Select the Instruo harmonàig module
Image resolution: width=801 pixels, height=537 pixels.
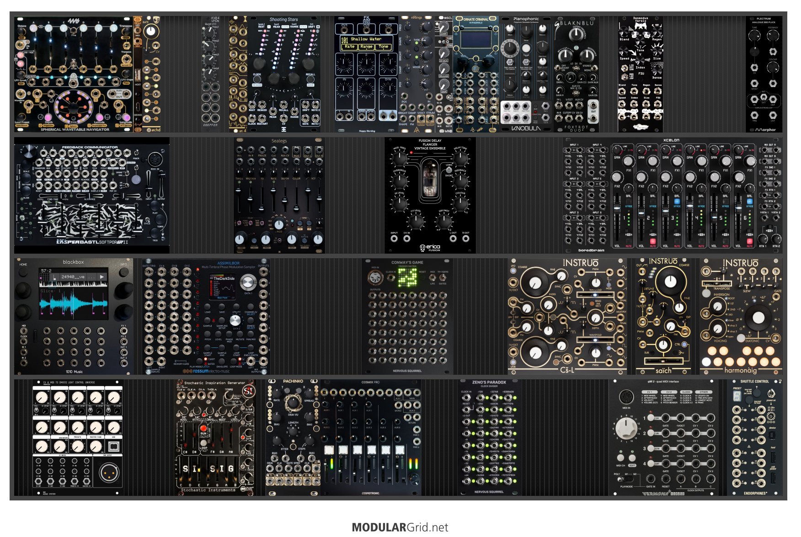[x=741, y=316]
